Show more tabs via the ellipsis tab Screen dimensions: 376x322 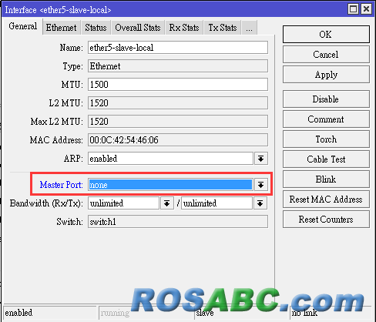click(x=249, y=28)
